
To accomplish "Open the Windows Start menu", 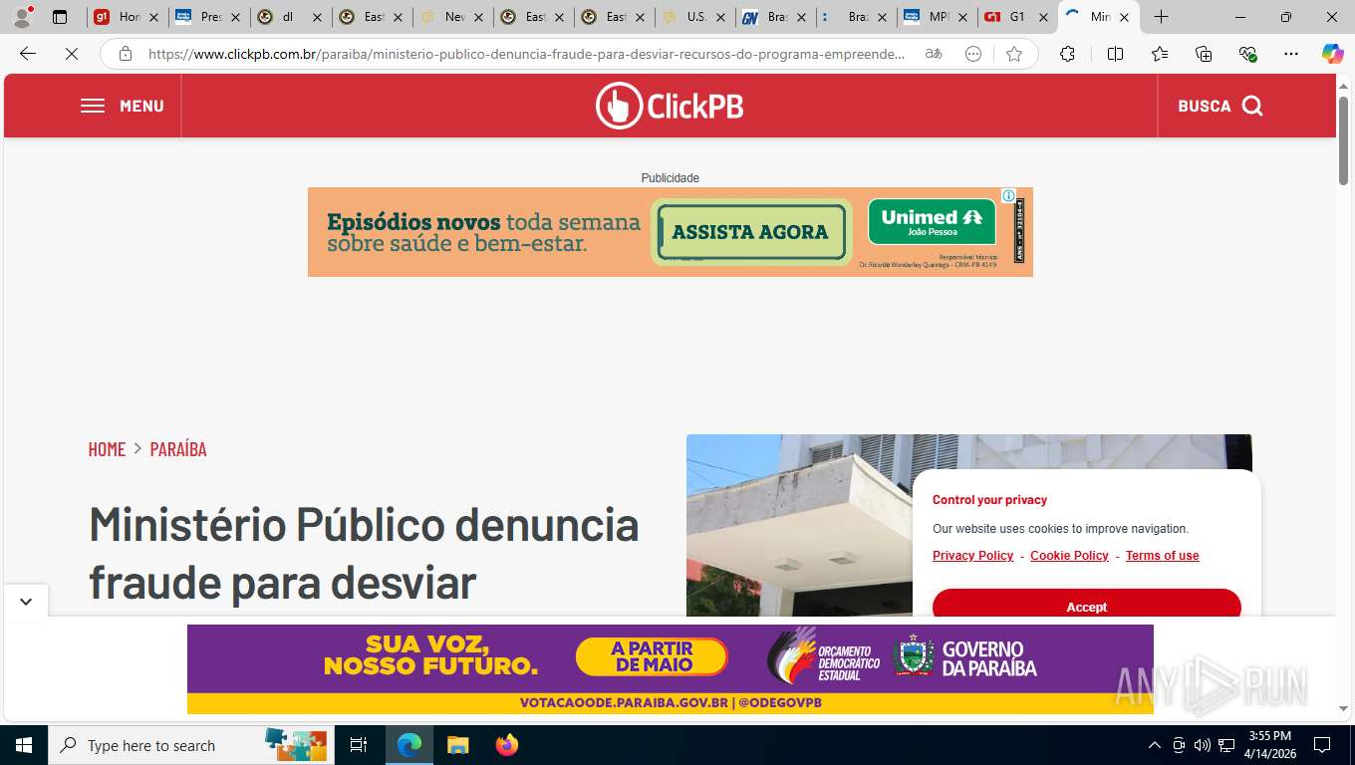I will click(24, 745).
